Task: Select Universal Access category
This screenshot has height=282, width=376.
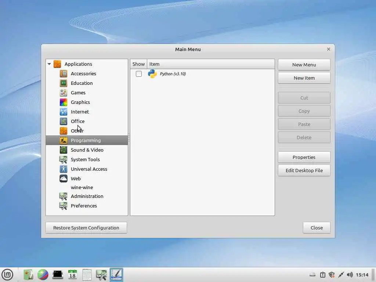Action: pyautogui.click(x=89, y=169)
